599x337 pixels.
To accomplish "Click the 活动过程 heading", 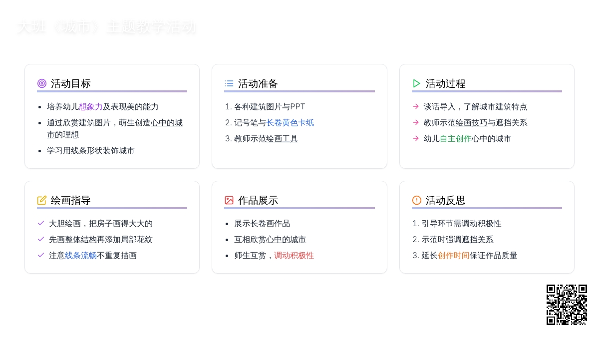I will pyautogui.click(x=446, y=83).
